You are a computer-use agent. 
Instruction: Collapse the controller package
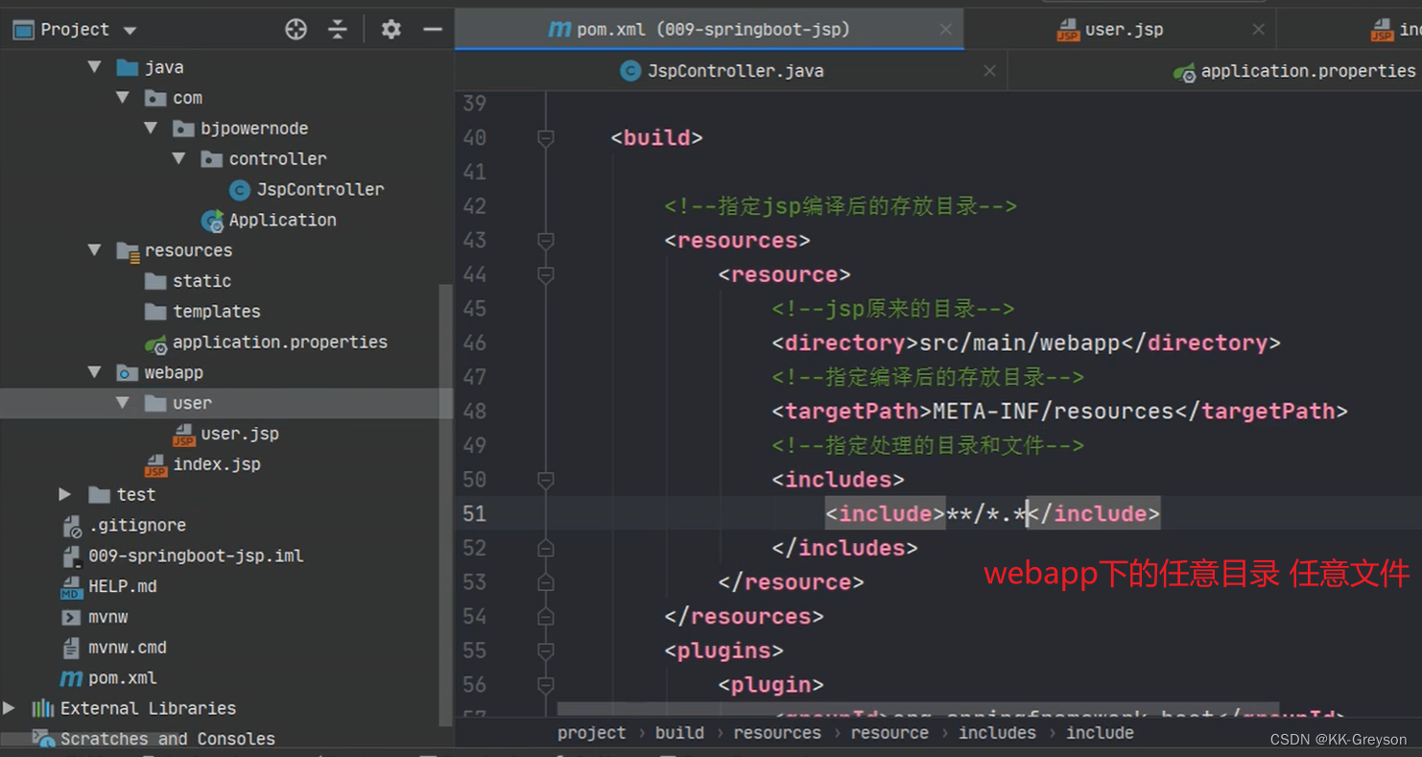(x=179, y=158)
